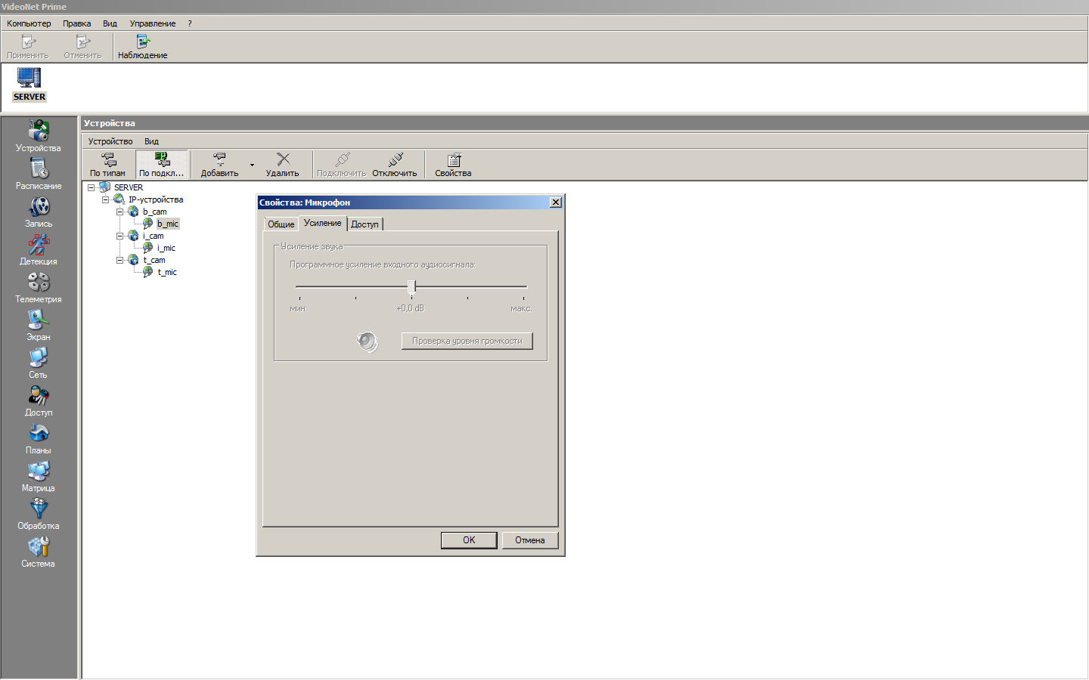Collapse the b_cam tree node
The width and height of the screenshot is (1089, 680).
click(x=119, y=212)
